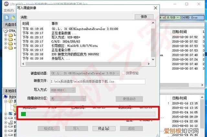Click the Open file toolbar icon
Viewport: 207px width, 137px height.
(x=13, y=17)
